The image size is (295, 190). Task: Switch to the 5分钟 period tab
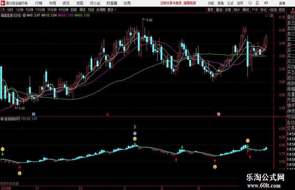point(29,10)
